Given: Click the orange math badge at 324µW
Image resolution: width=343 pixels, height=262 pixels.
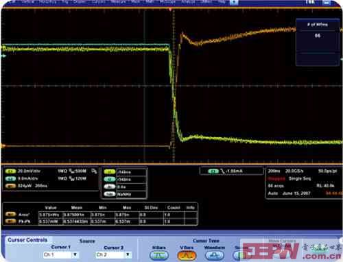Looking at the screenshot, I should pyautogui.click(x=10, y=186).
